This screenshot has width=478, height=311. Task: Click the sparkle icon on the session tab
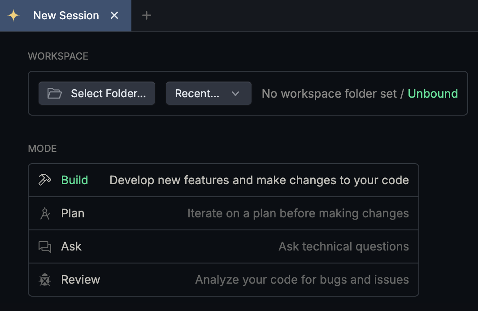point(14,16)
